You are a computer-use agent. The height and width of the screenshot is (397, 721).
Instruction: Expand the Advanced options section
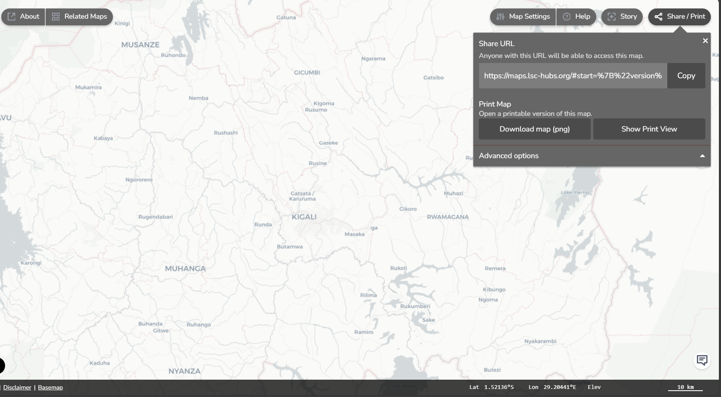pyautogui.click(x=592, y=156)
